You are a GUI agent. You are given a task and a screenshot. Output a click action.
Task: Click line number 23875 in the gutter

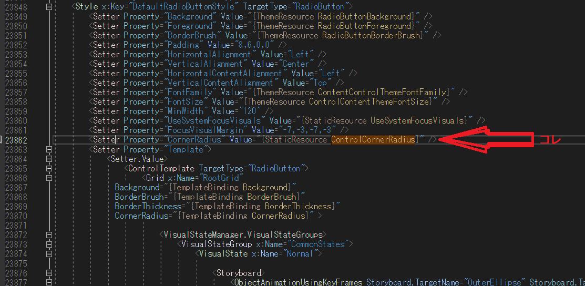pos(16,263)
